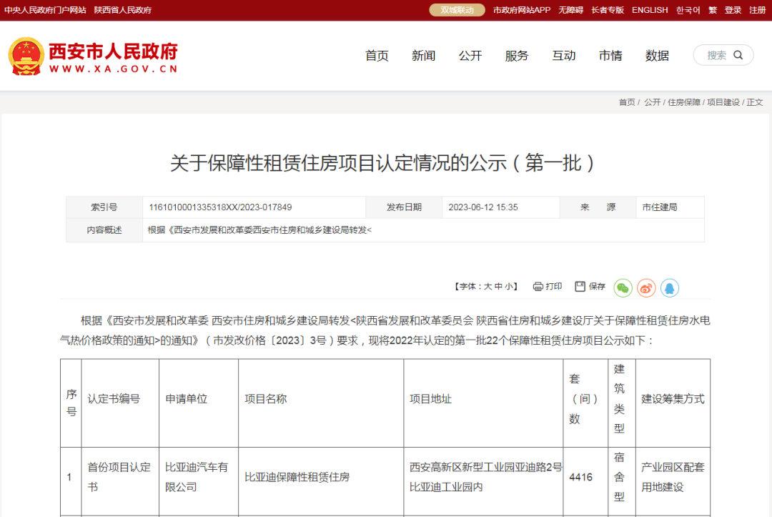
Task: Enable the 无障碍 accessibility mode link
Action: [570, 10]
